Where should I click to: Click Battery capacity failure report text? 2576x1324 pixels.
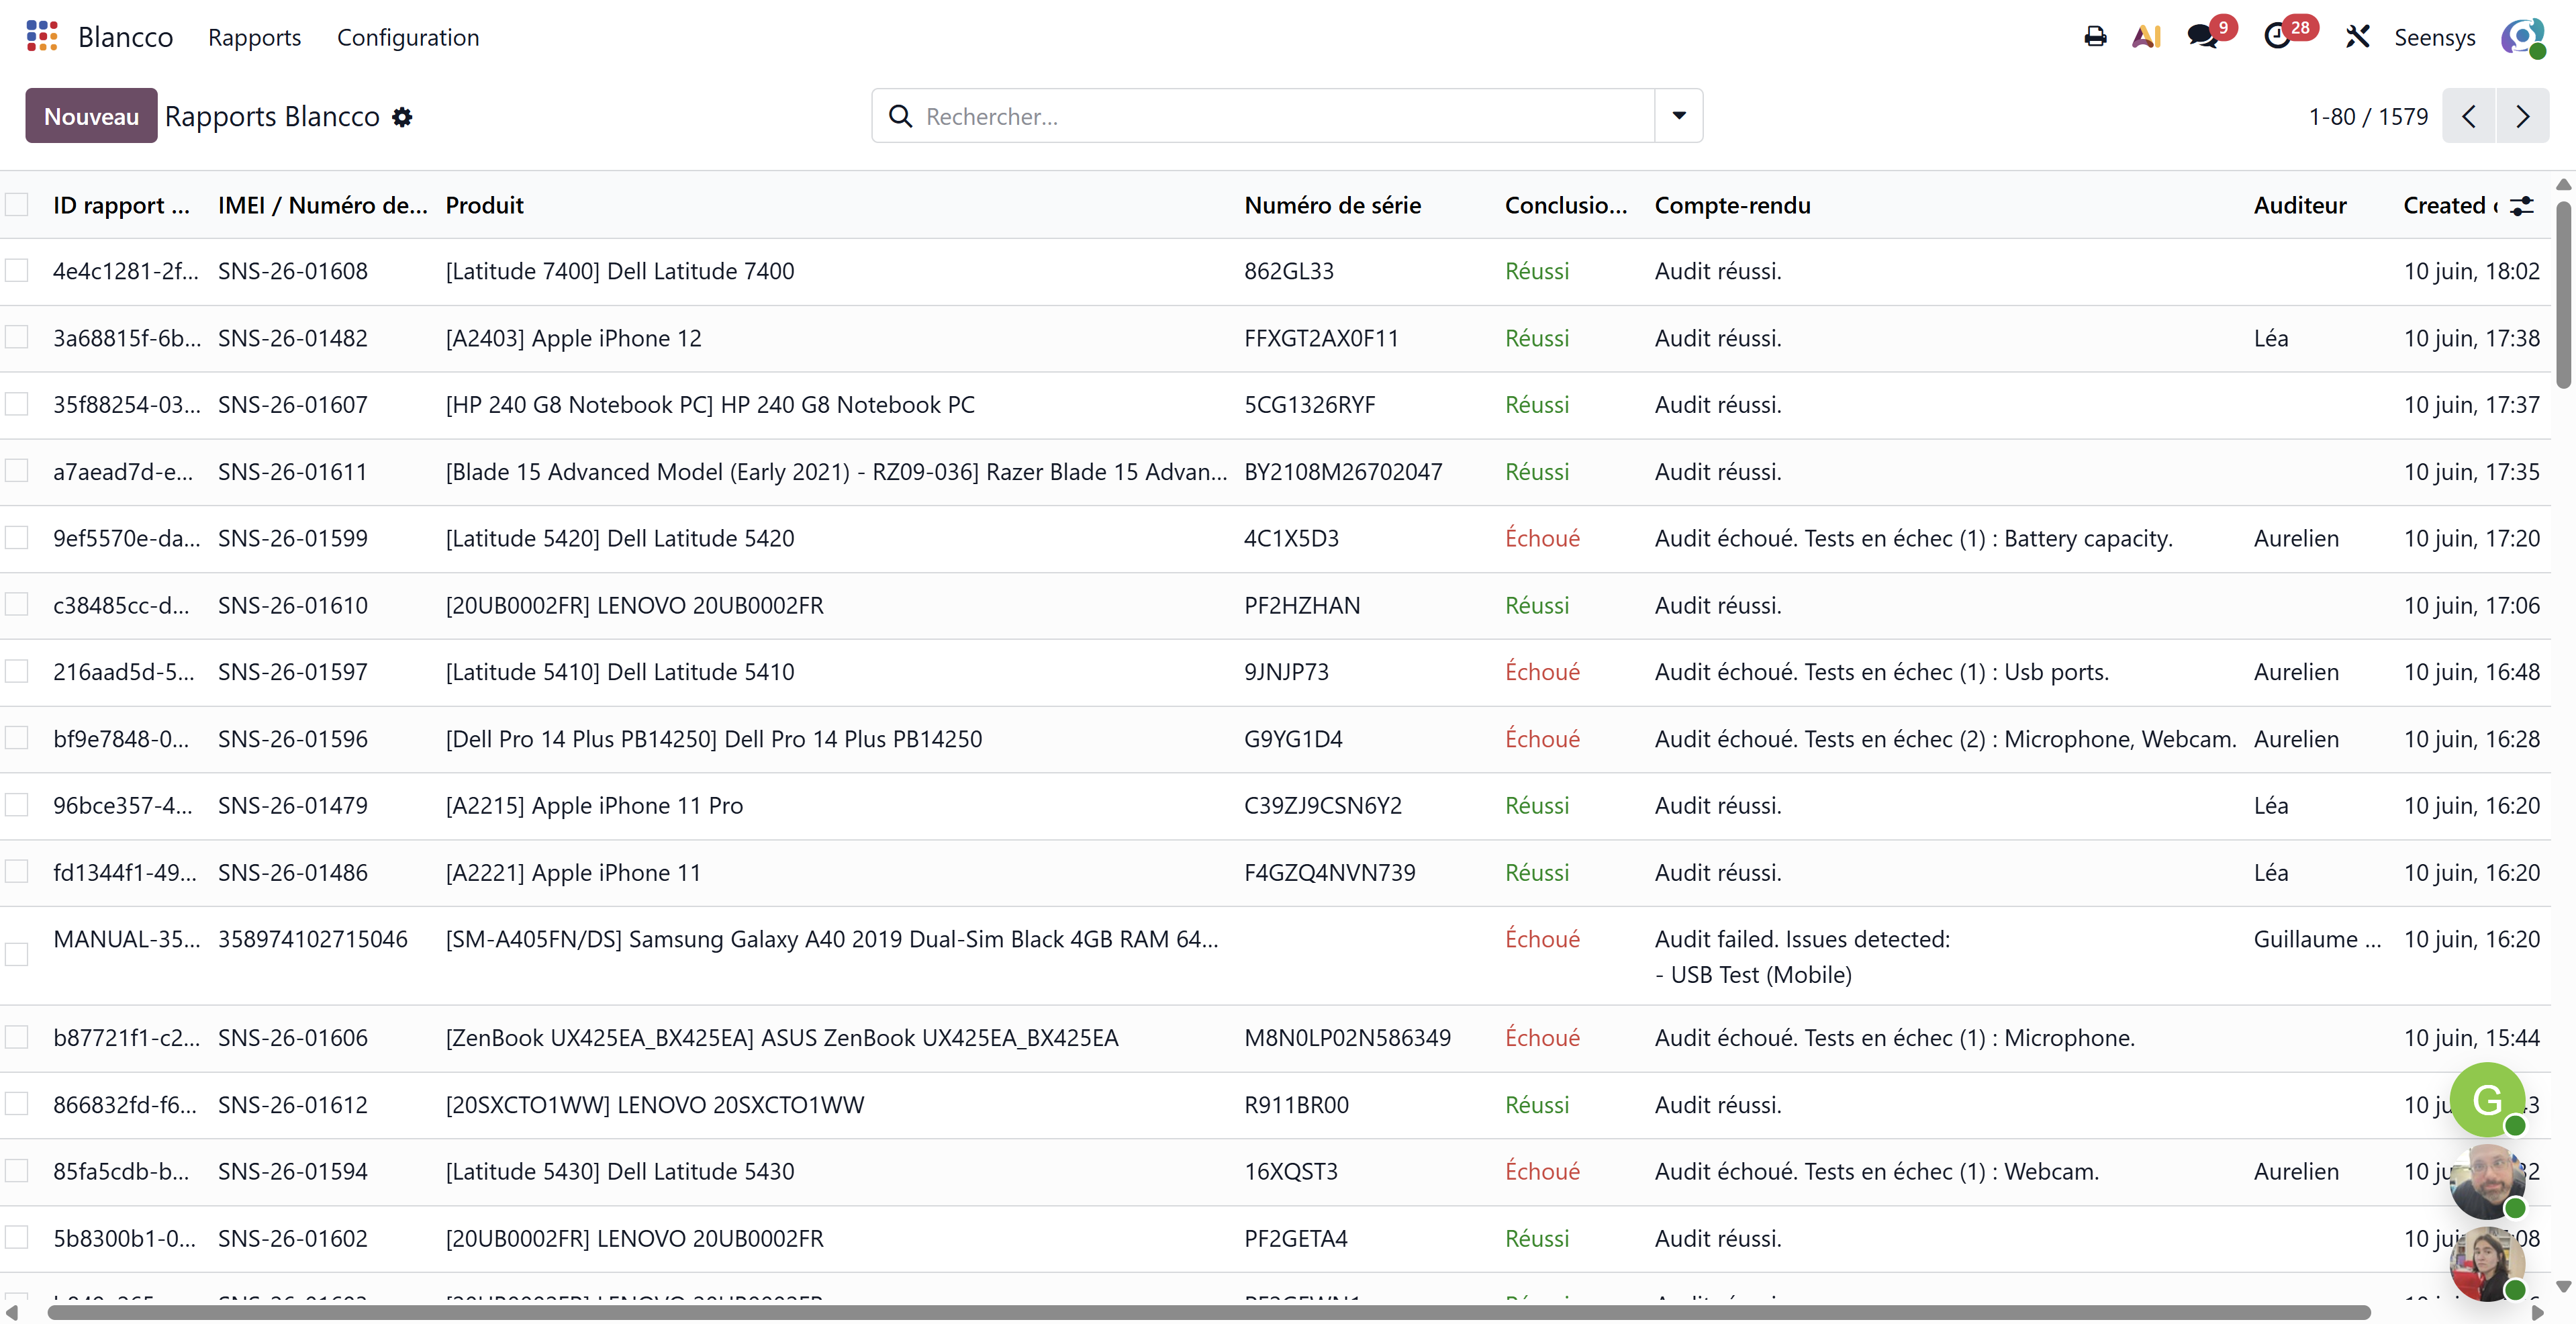click(x=1914, y=538)
